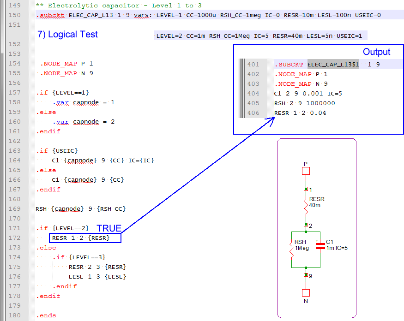Click node 1 marker in schematic
The height and width of the screenshot is (321, 404).
click(x=306, y=189)
